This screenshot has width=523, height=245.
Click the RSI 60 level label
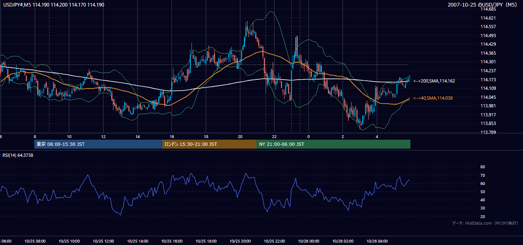482,183
